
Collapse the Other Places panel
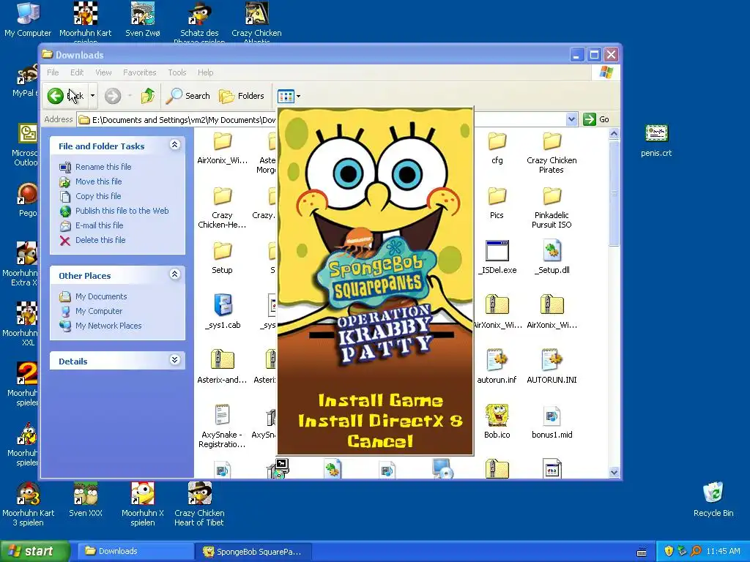(x=175, y=274)
